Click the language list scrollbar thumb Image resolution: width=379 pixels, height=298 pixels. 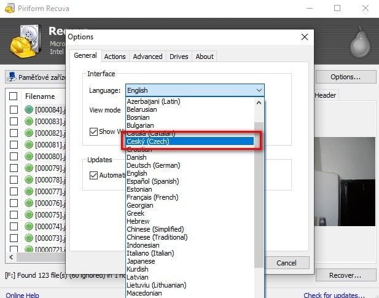[x=259, y=195]
